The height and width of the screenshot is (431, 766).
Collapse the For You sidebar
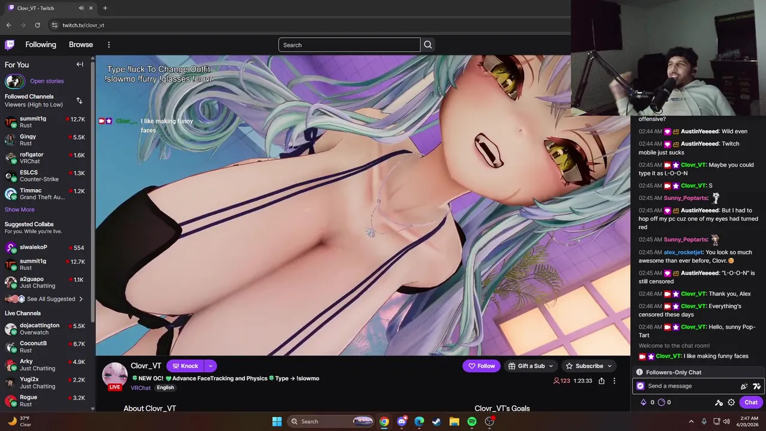80,65
